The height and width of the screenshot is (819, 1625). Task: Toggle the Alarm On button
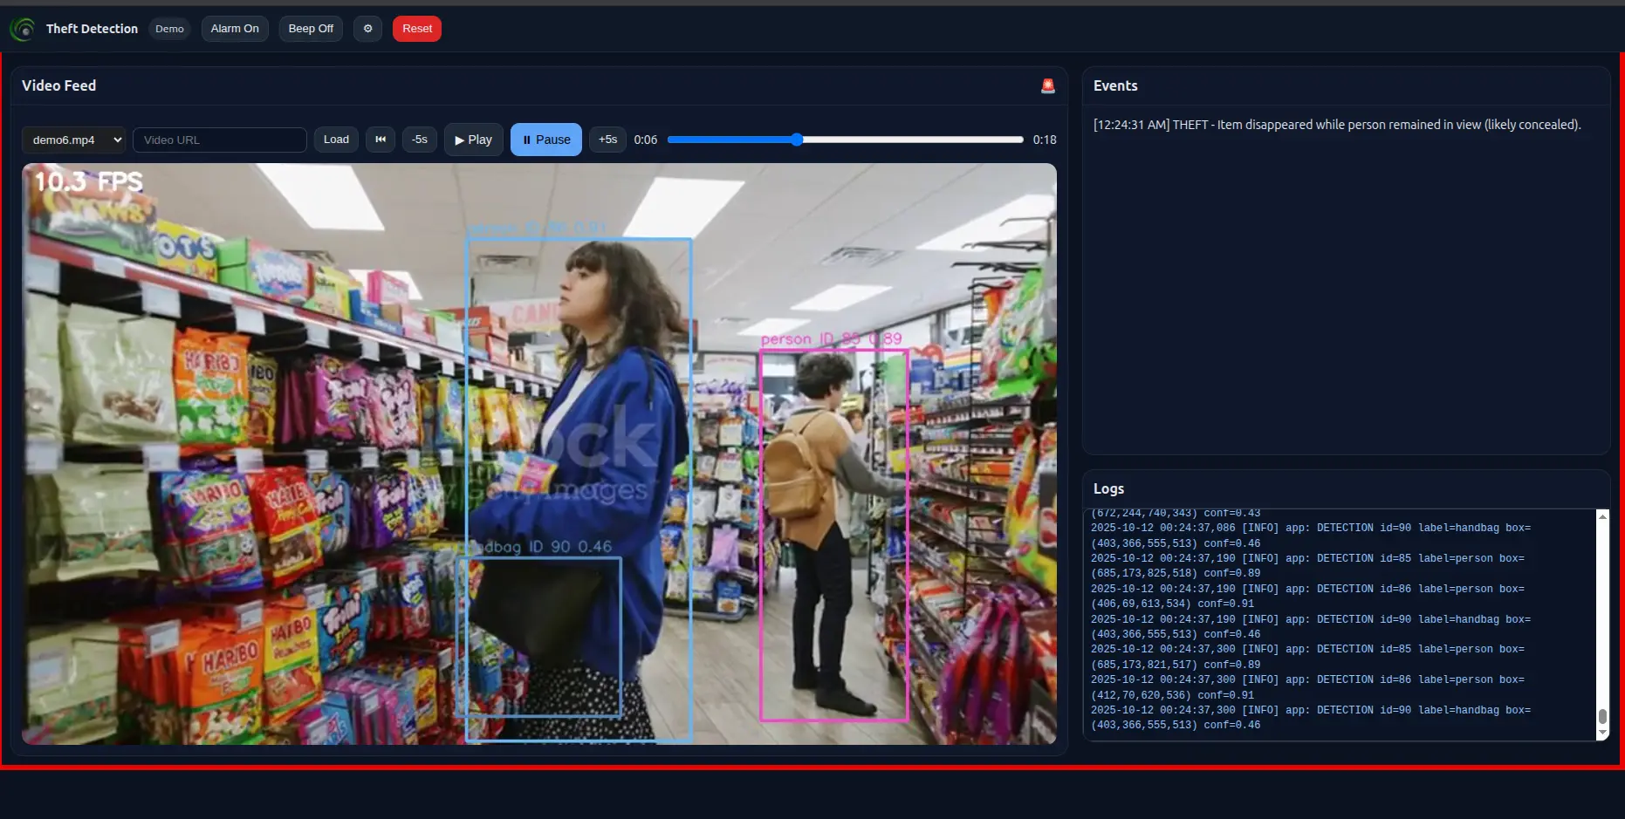point(235,29)
